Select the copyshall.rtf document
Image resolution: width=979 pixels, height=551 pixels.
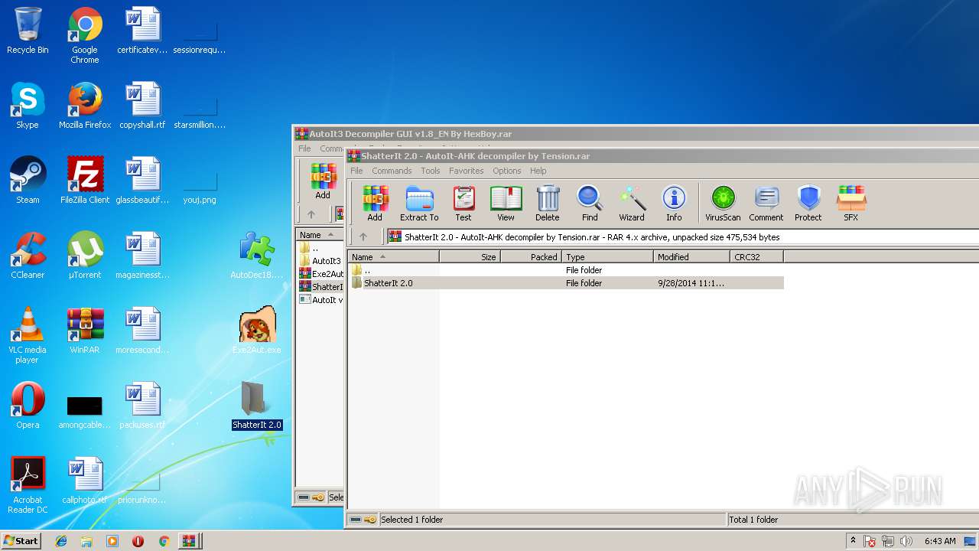click(x=142, y=106)
